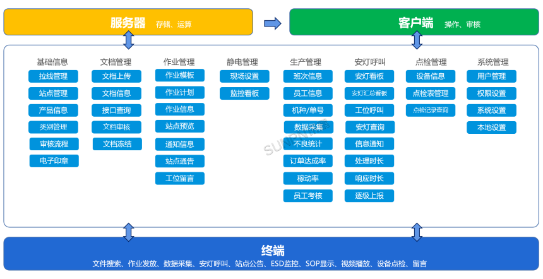This screenshot has height=279, width=543.
Task: Click 电子印章 button
Action: click(x=54, y=161)
